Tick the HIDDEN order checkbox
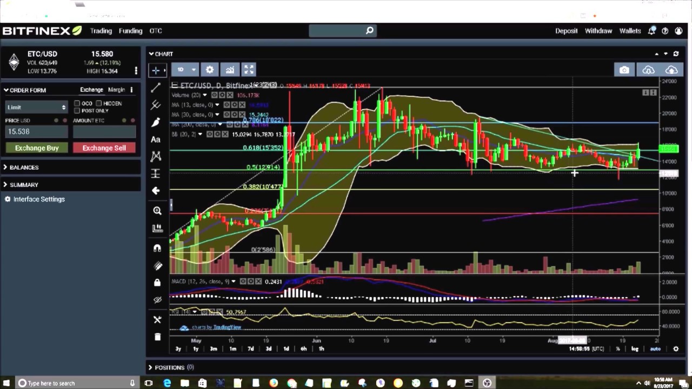Image resolution: width=692 pixels, height=389 pixels. tap(99, 103)
